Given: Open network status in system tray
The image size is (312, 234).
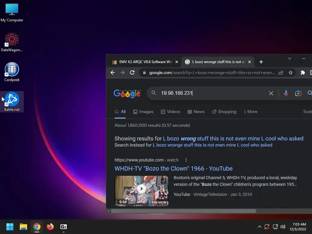Looking at the screenshot, I should click(x=275, y=227).
